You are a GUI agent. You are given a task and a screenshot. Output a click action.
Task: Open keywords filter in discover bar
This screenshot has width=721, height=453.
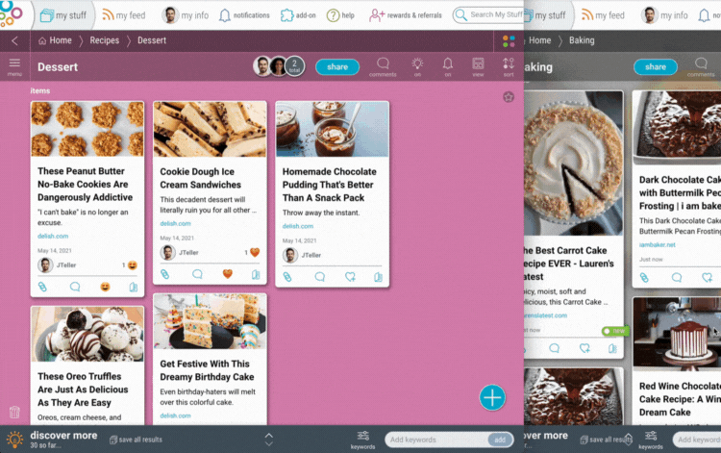pos(363,438)
